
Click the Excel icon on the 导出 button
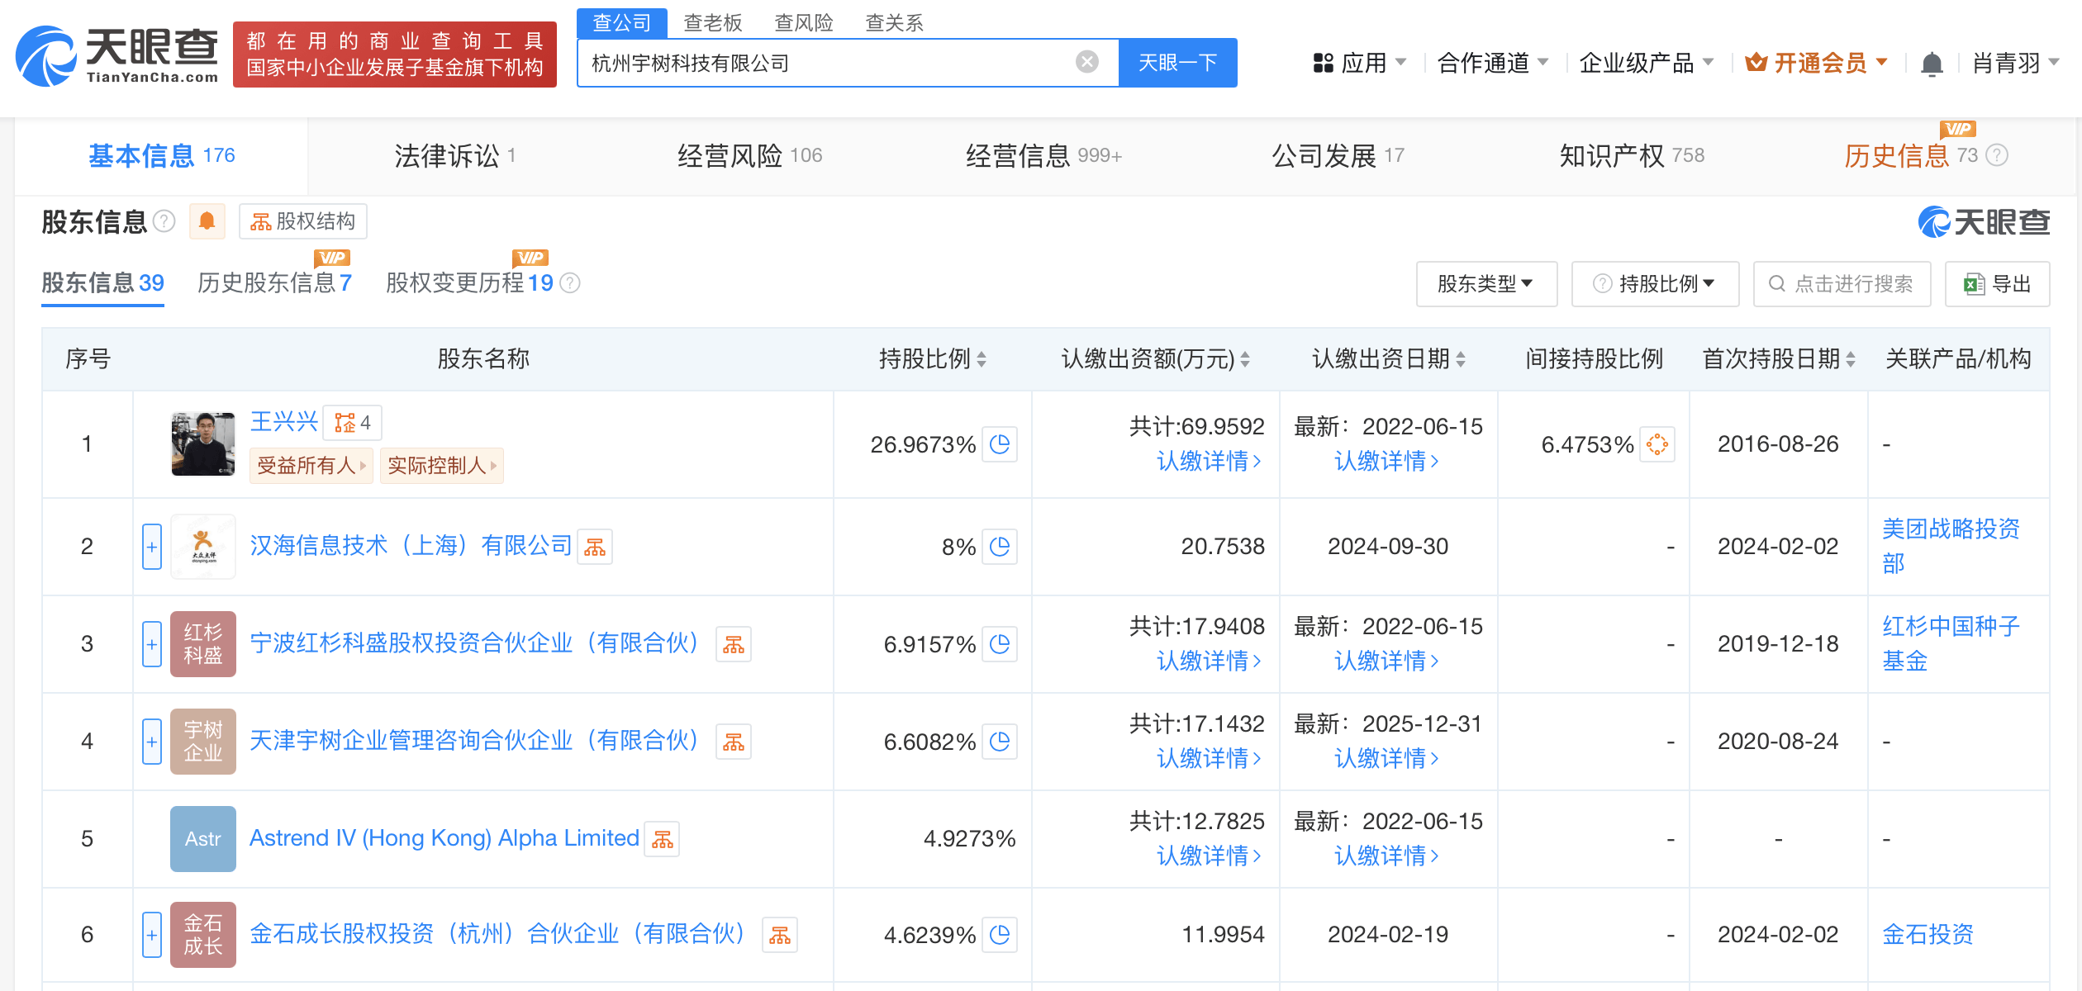1973,283
